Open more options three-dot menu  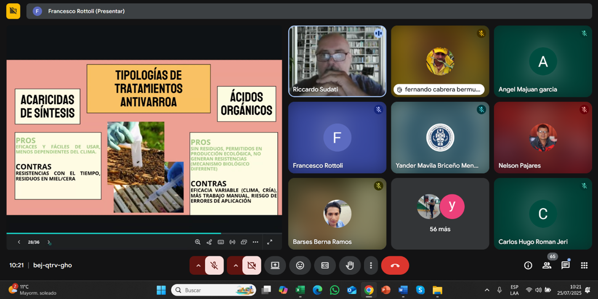tap(371, 265)
